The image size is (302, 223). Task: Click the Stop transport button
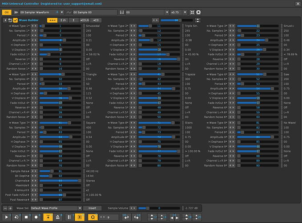(x=26, y=217)
